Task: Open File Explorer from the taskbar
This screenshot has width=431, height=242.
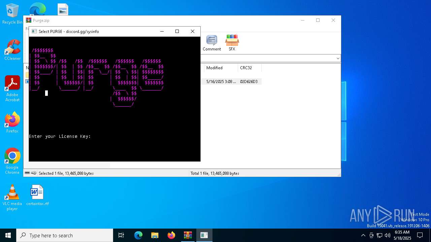Action: 155,235
